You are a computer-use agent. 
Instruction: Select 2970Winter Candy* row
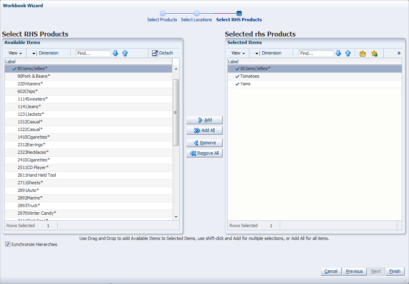[x=89, y=213]
